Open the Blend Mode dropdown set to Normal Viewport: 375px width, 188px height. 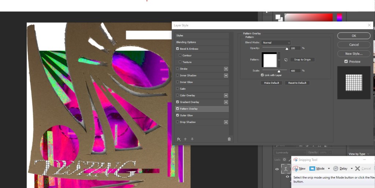click(x=276, y=43)
